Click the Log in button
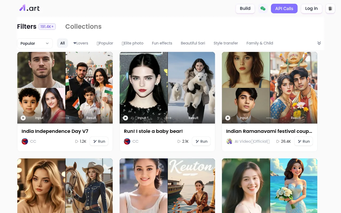This screenshot has width=341, height=213. (x=311, y=9)
